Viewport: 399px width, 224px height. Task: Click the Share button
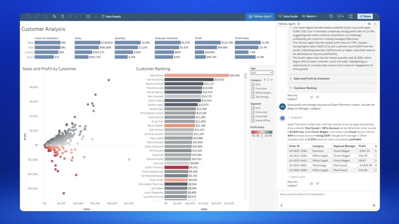(365, 16)
